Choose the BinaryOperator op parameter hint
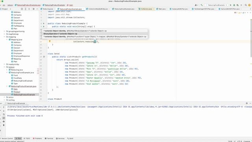The width and height of the screenshot is (252, 142). pyautogui.click(x=95, y=34)
